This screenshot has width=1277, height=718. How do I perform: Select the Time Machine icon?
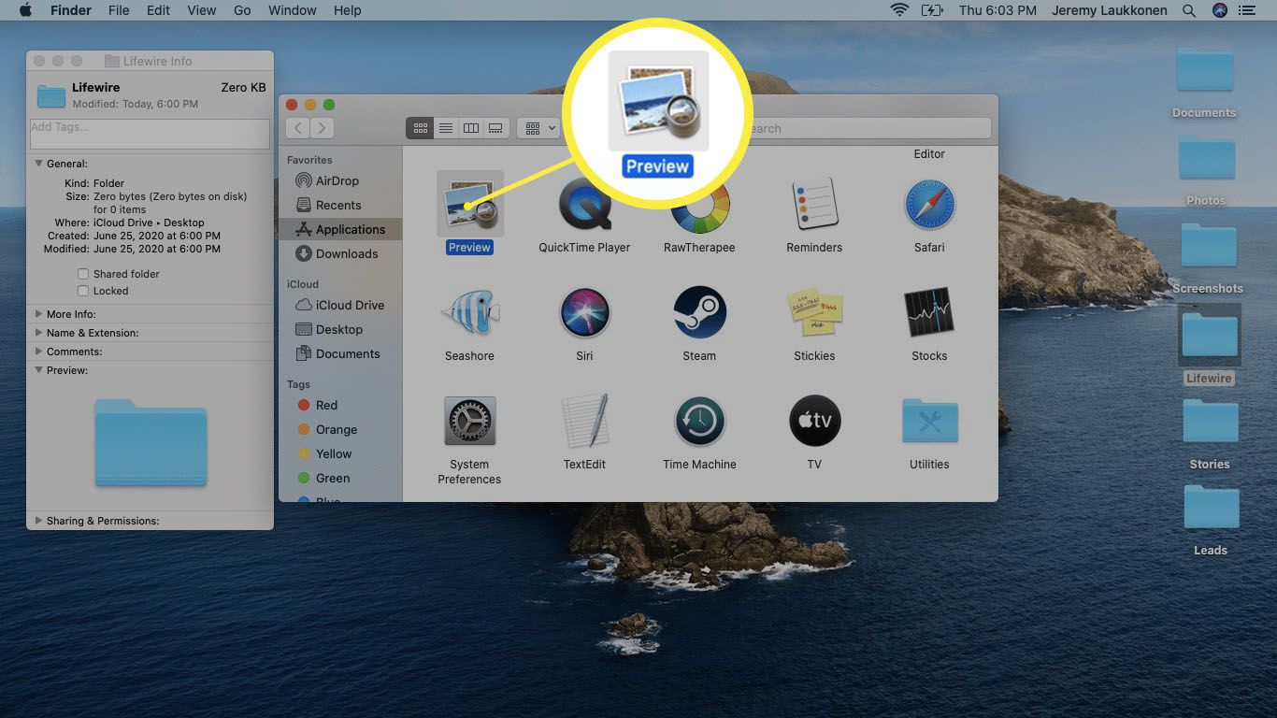pos(699,422)
